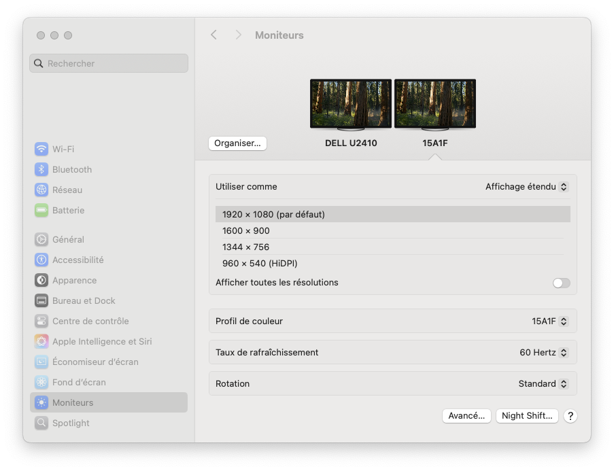Open the Économiseur d'écran pane
Image resolution: width=614 pixels, height=471 pixels.
click(109, 362)
